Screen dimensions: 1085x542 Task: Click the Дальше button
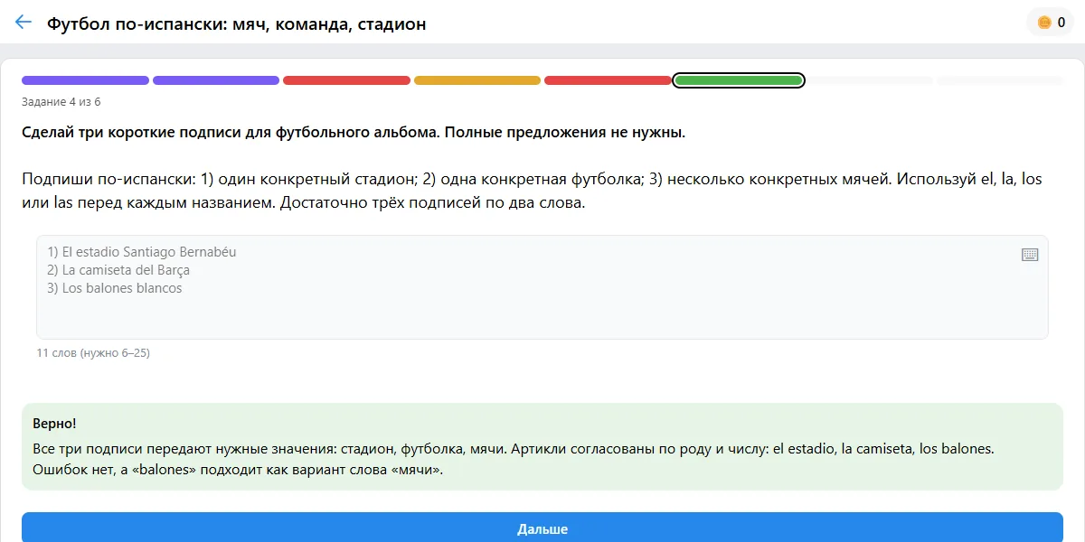(x=542, y=528)
